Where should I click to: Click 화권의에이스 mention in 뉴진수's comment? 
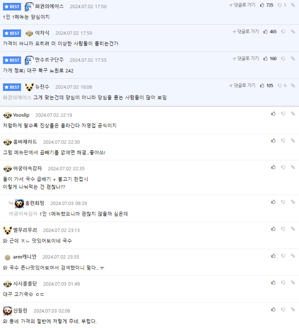pos(17,98)
